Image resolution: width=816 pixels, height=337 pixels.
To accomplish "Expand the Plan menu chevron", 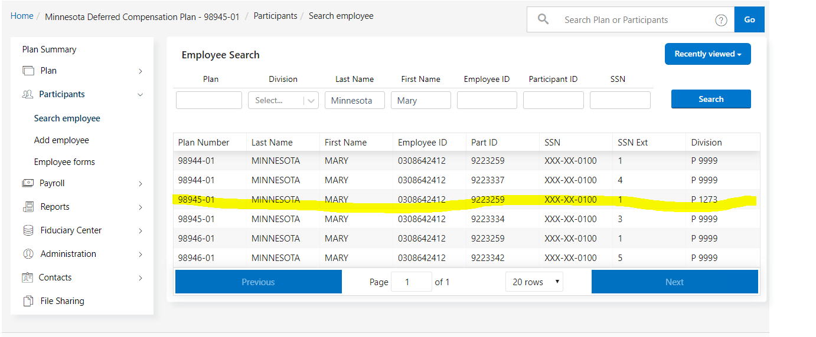I will (x=141, y=71).
